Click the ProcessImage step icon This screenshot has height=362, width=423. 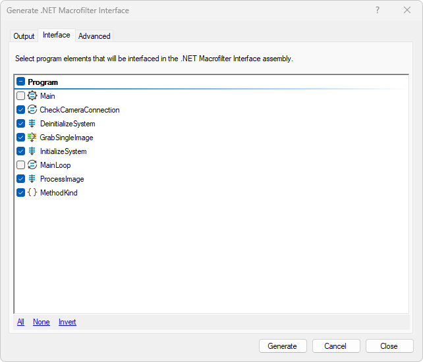tap(32, 179)
